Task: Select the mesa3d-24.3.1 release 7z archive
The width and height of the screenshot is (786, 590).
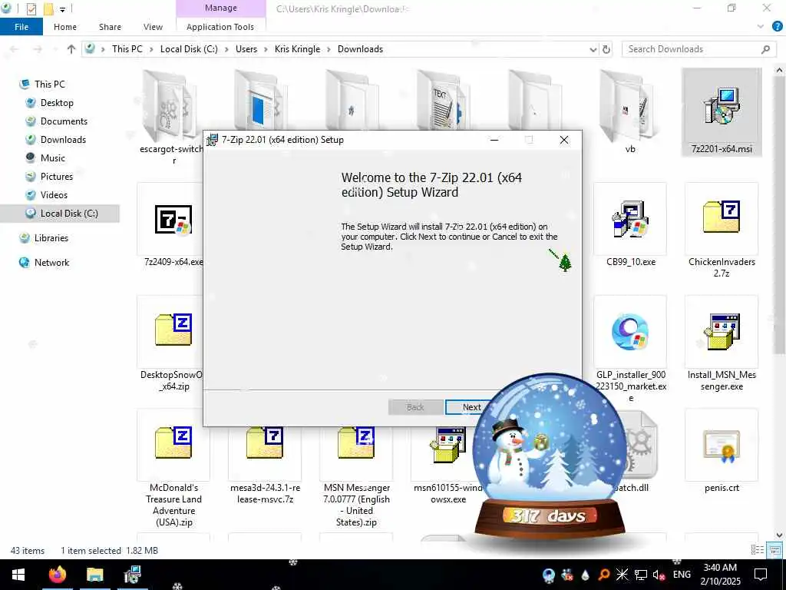Action: pos(265,442)
